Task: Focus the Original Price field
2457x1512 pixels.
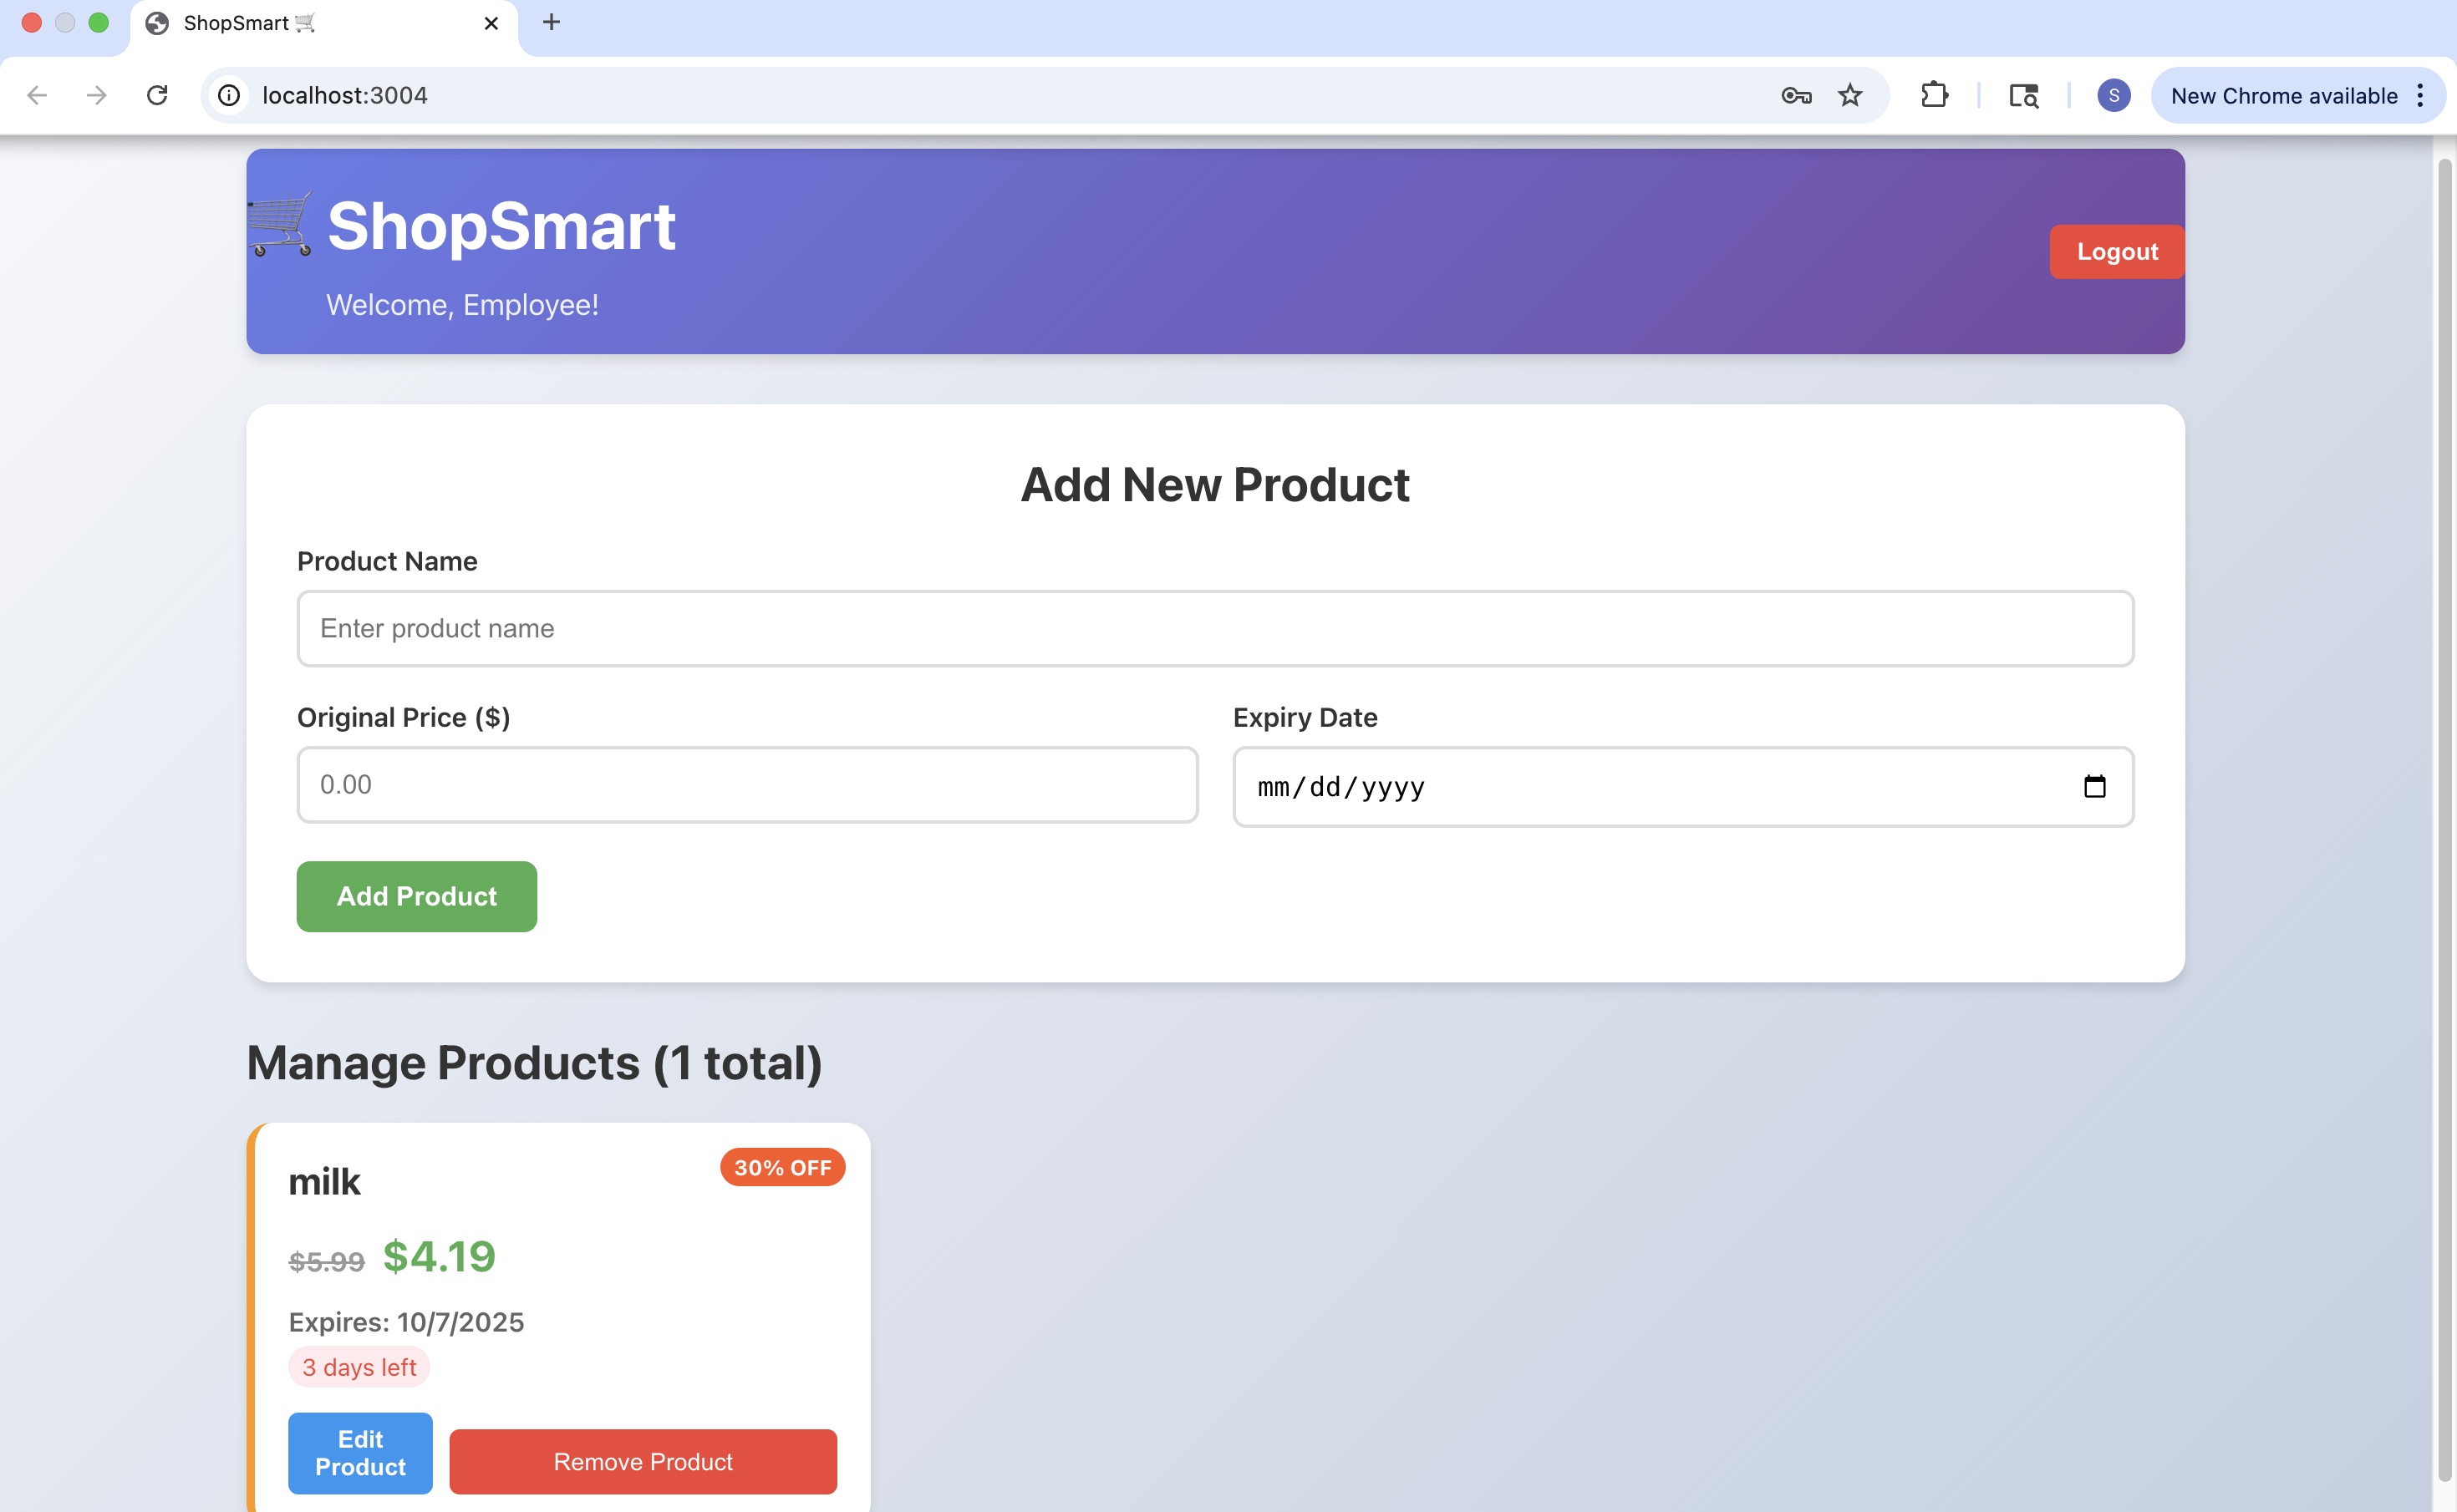Action: (x=746, y=785)
